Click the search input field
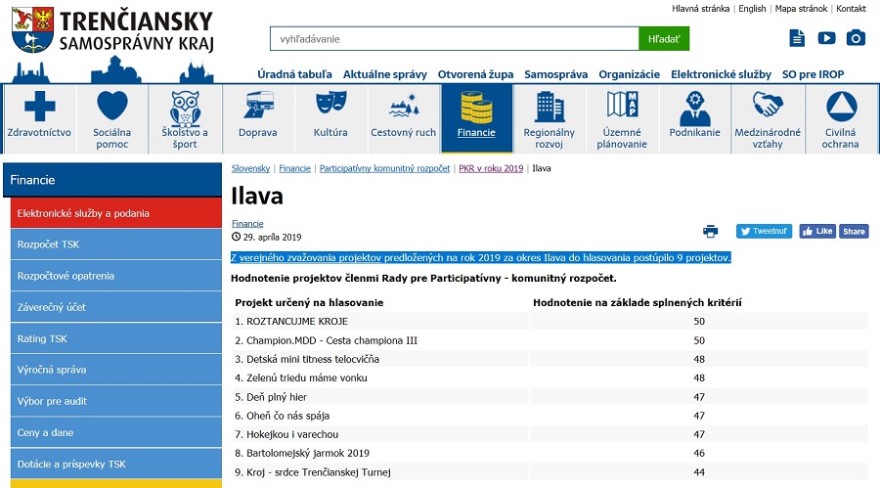The image size is (880, 488). coord(454,39)
